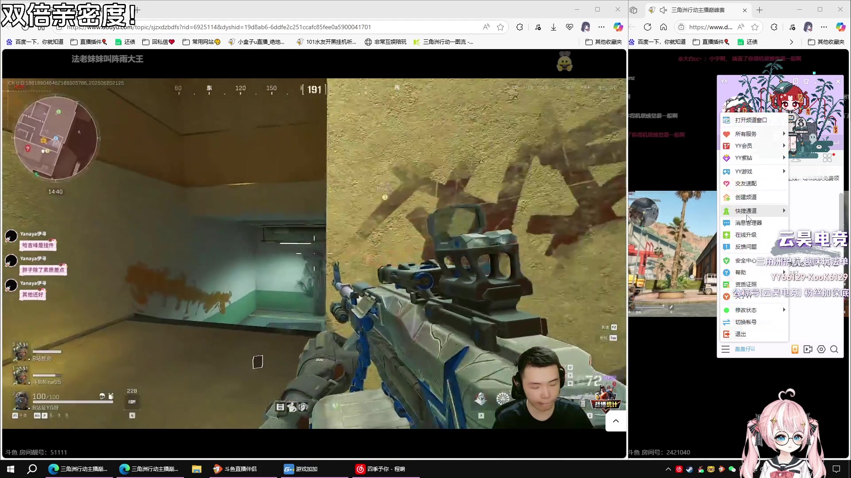Open profile avatar in left browser
The image size is (851, 478).
[586, 27]
